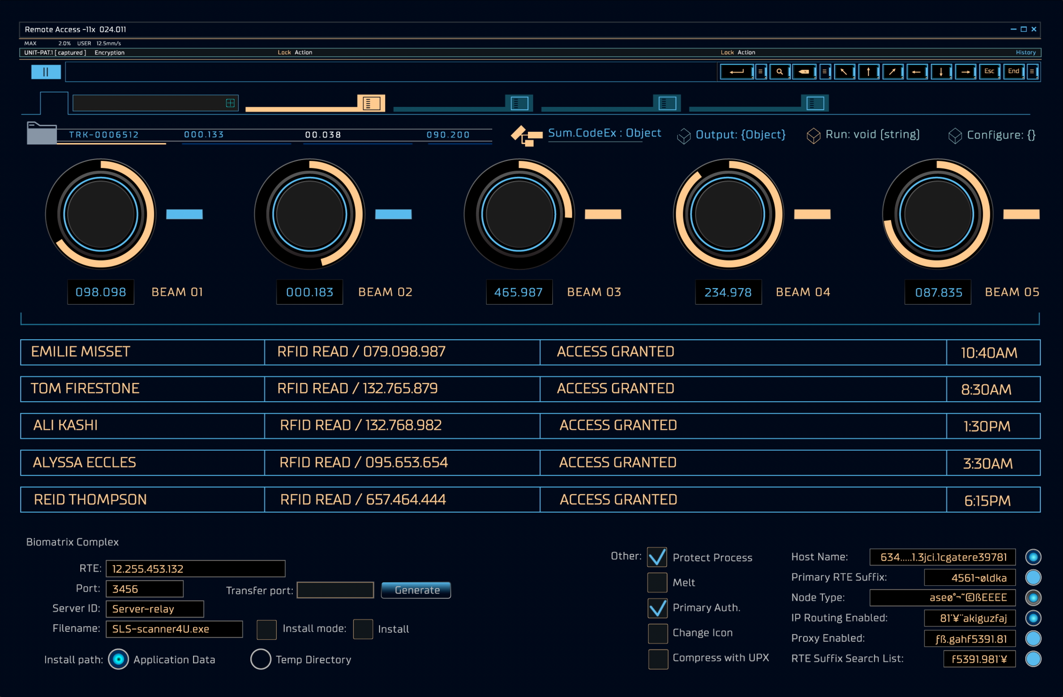
Task: Click the diagonal up-left arrow icon
Action: [x=844, y=71]
